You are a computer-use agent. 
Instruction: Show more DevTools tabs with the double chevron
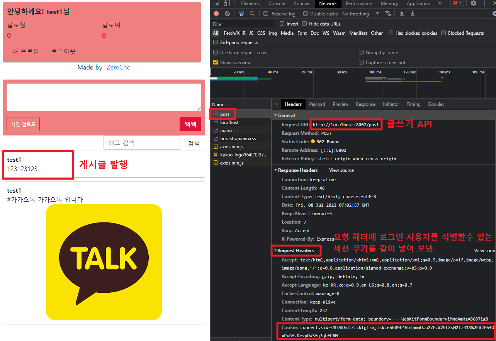pyautogui.click(x=440, y=3)
